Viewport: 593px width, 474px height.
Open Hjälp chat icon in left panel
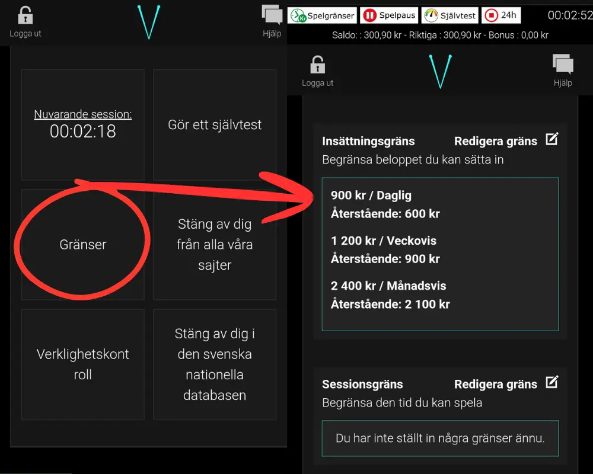tap(272, 15)
